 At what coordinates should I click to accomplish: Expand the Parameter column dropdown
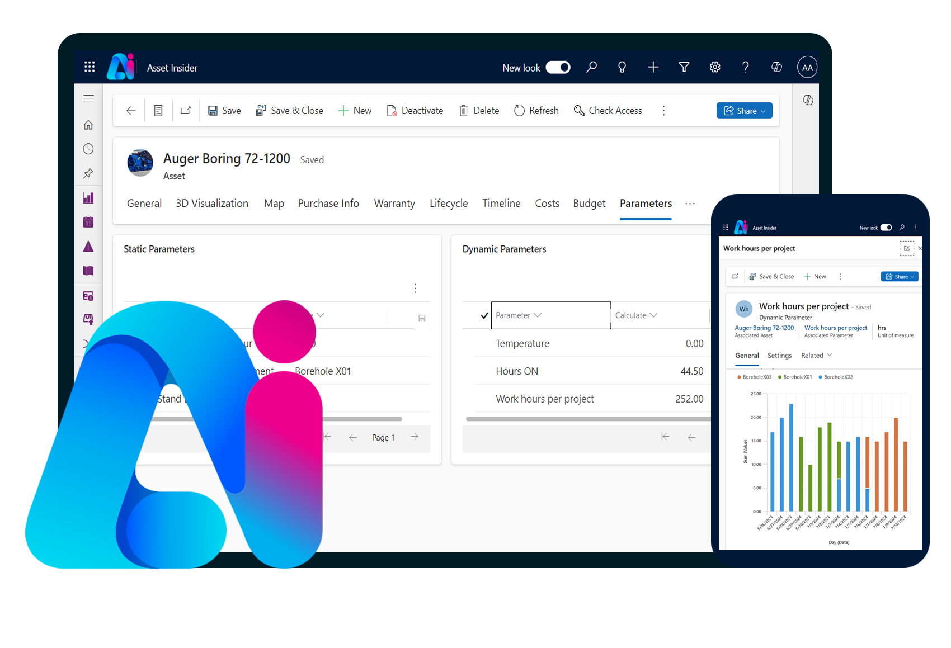(x=538, y=315)
